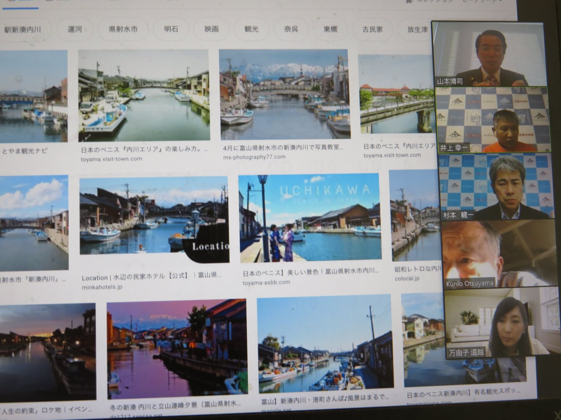This screenshot has height=420, width=561.
Task: Click the 駅新湊内川 chip
Action: [23, 29]
